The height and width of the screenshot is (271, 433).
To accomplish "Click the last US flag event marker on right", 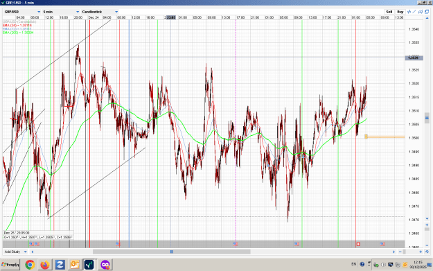I will point(382,244).
